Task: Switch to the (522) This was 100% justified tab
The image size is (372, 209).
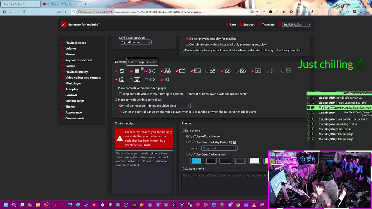Action: coord(61,4)
